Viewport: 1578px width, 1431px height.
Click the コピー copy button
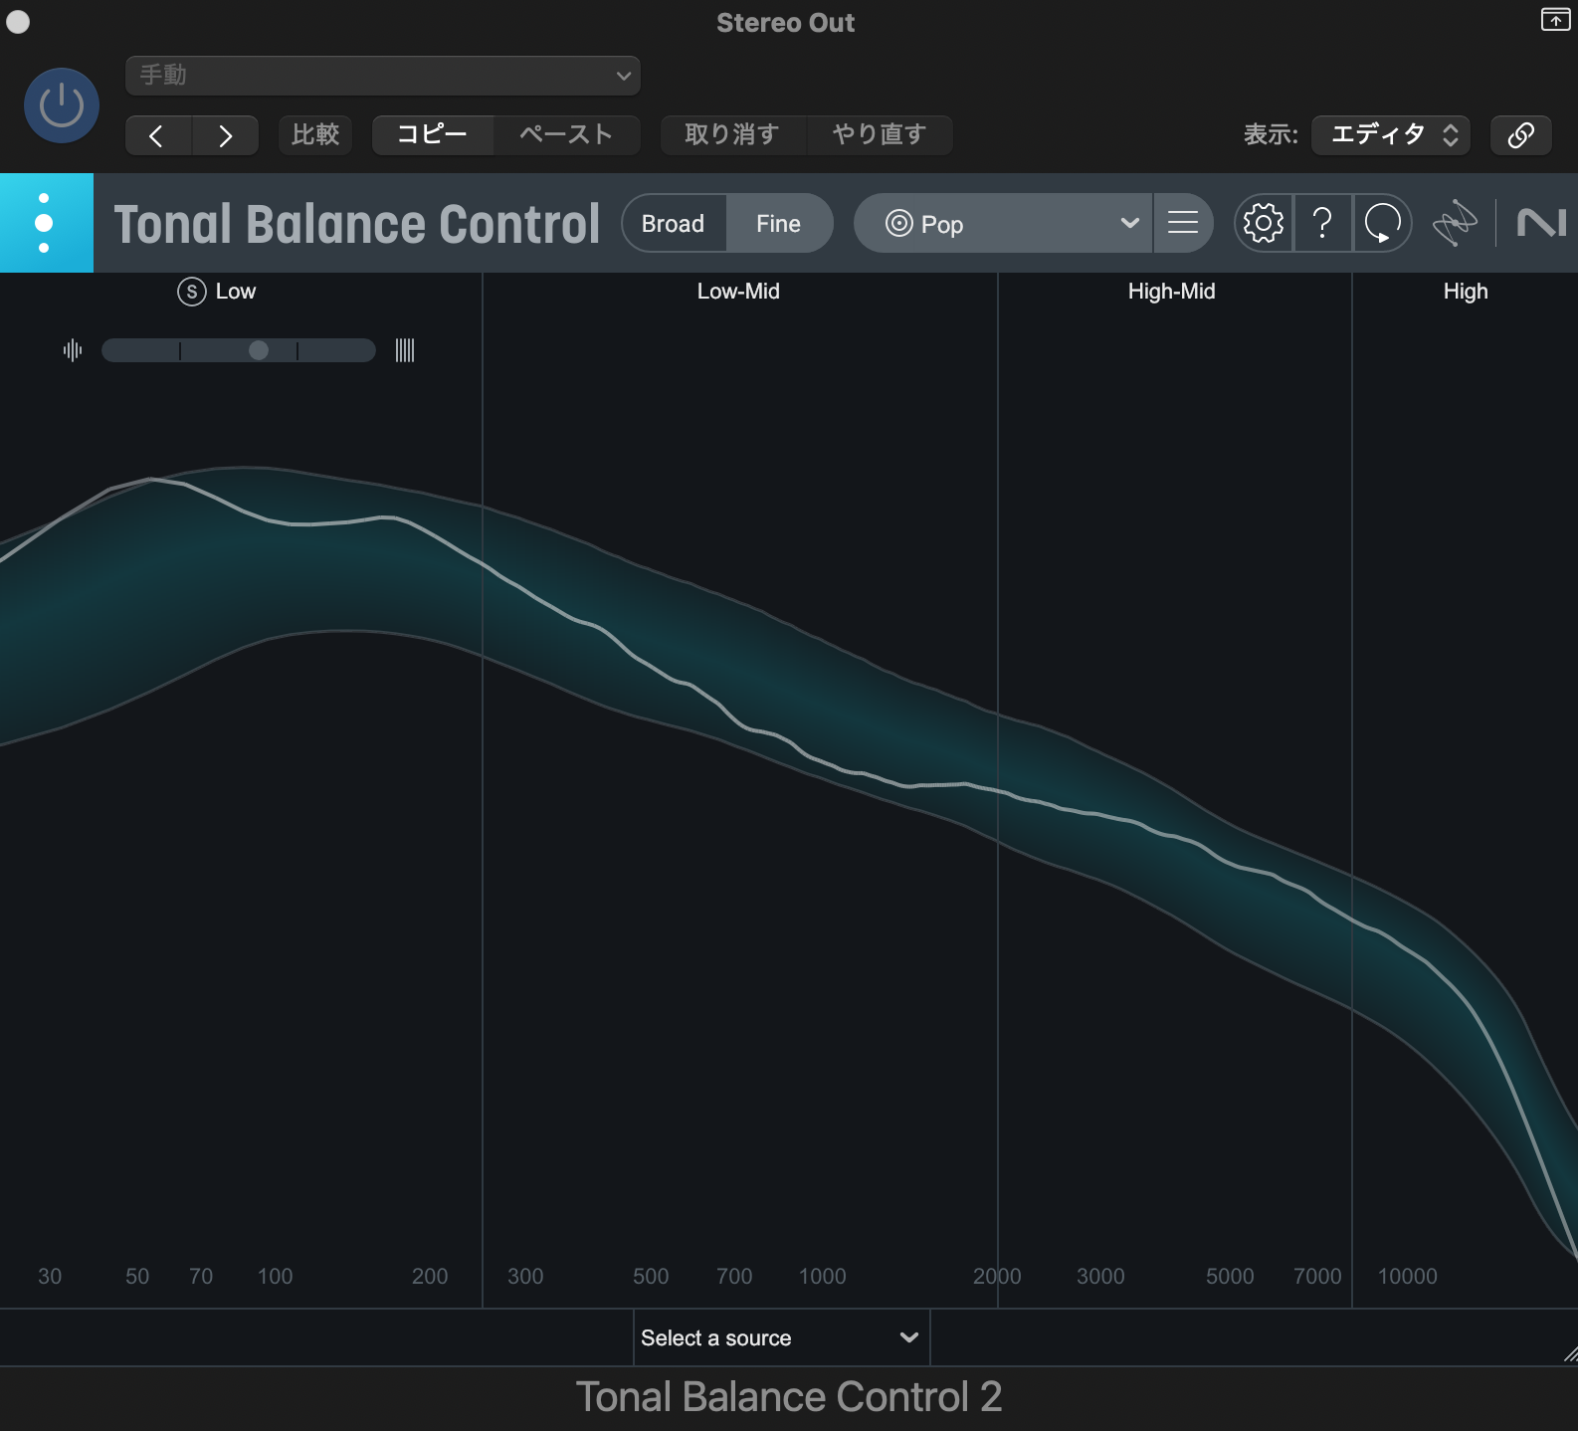pyautogui.click(x=433, y=135)
